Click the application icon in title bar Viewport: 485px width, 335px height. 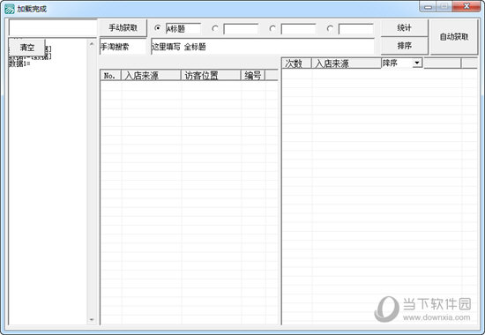point(10,9)
